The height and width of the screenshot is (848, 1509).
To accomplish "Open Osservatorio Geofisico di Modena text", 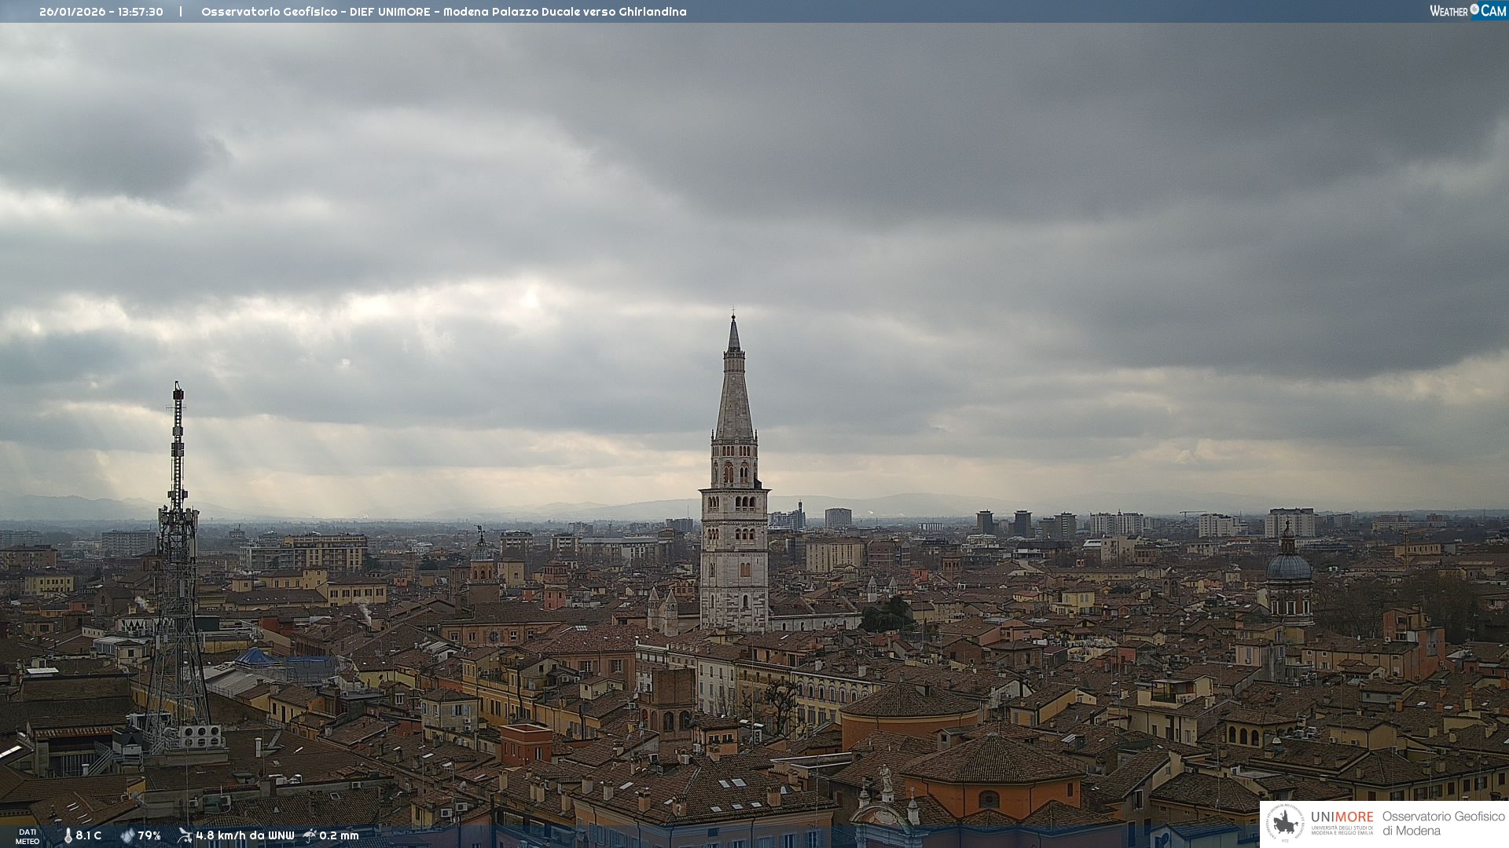I will (1443, 824).
